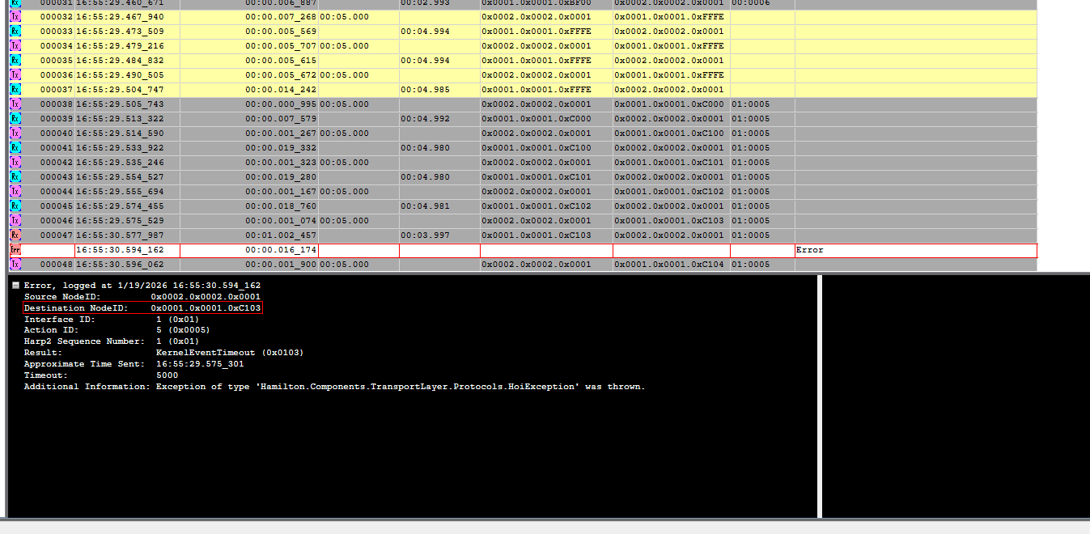Viewport: 1090px width, 534px height.
Task: Click the Tx icon of packet 000038
Action: click(15, 104)
